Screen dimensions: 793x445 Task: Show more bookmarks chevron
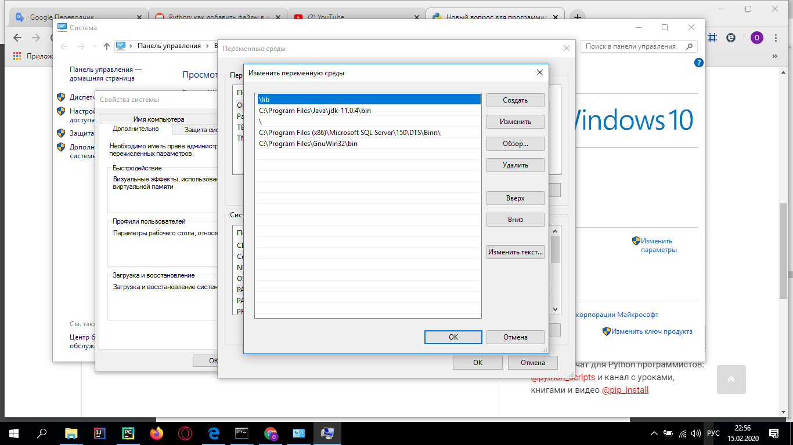tap(774, 56)
